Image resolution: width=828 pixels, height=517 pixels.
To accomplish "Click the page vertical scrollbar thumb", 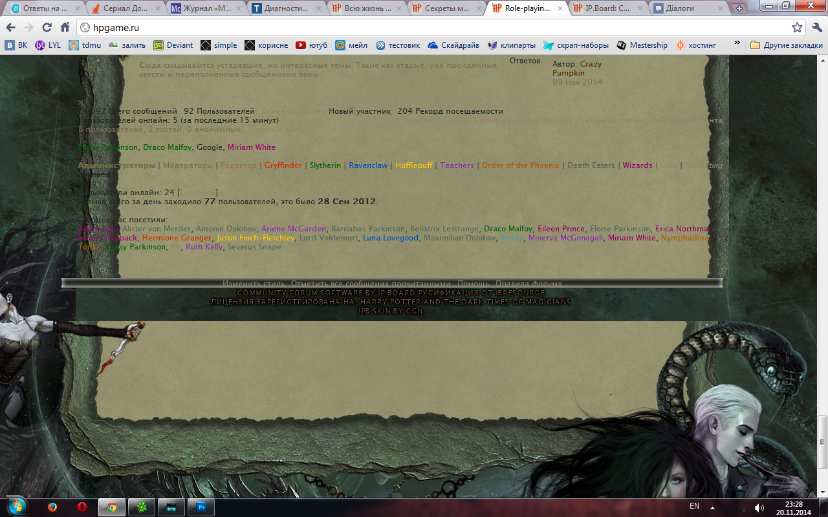I will pyautogui.click(x=823, y=442).
